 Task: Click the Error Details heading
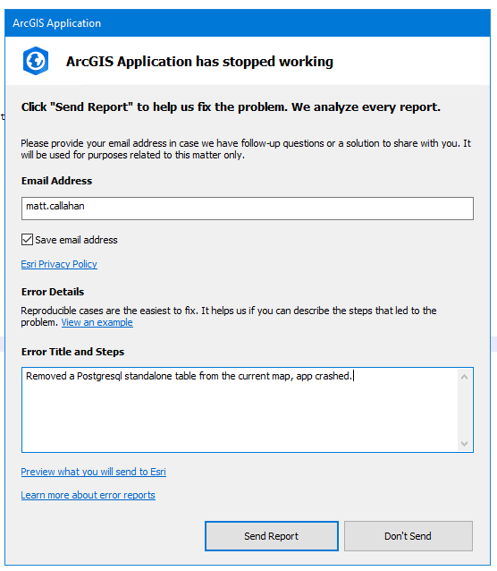53,292
